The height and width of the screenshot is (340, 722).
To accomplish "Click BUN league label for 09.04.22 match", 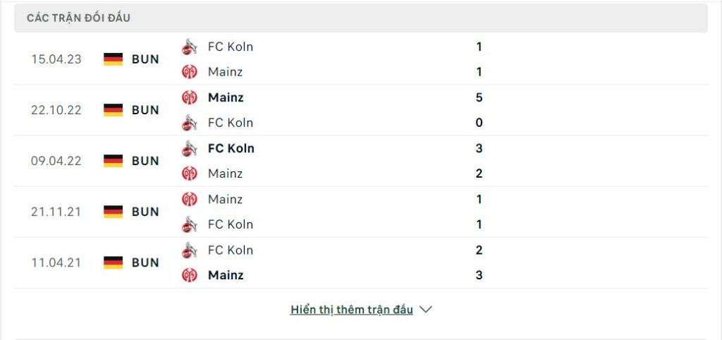I will (x=145, y=161).
